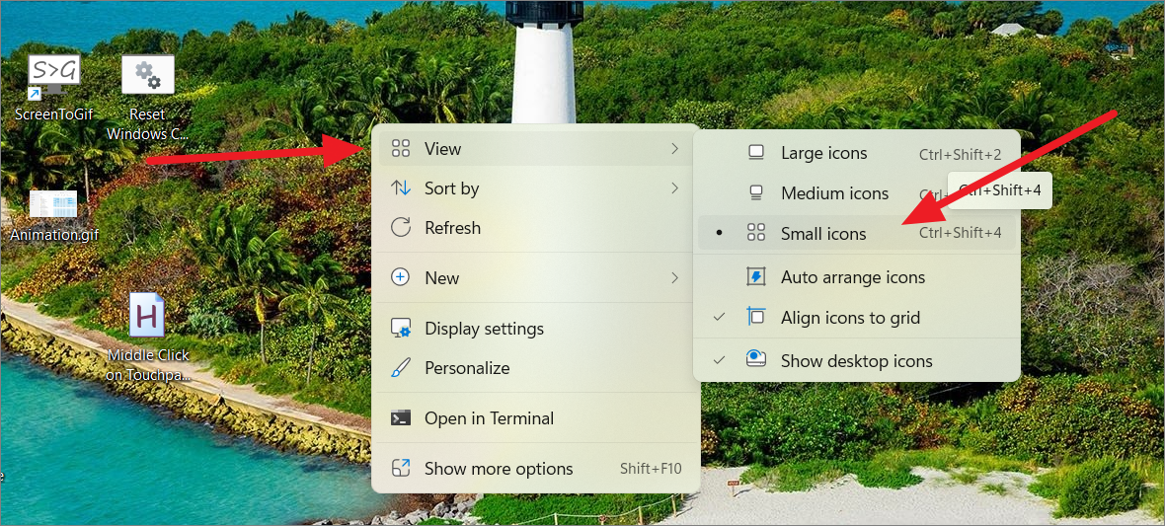
Task: Open the New submenu
Action: coord(535,278)
